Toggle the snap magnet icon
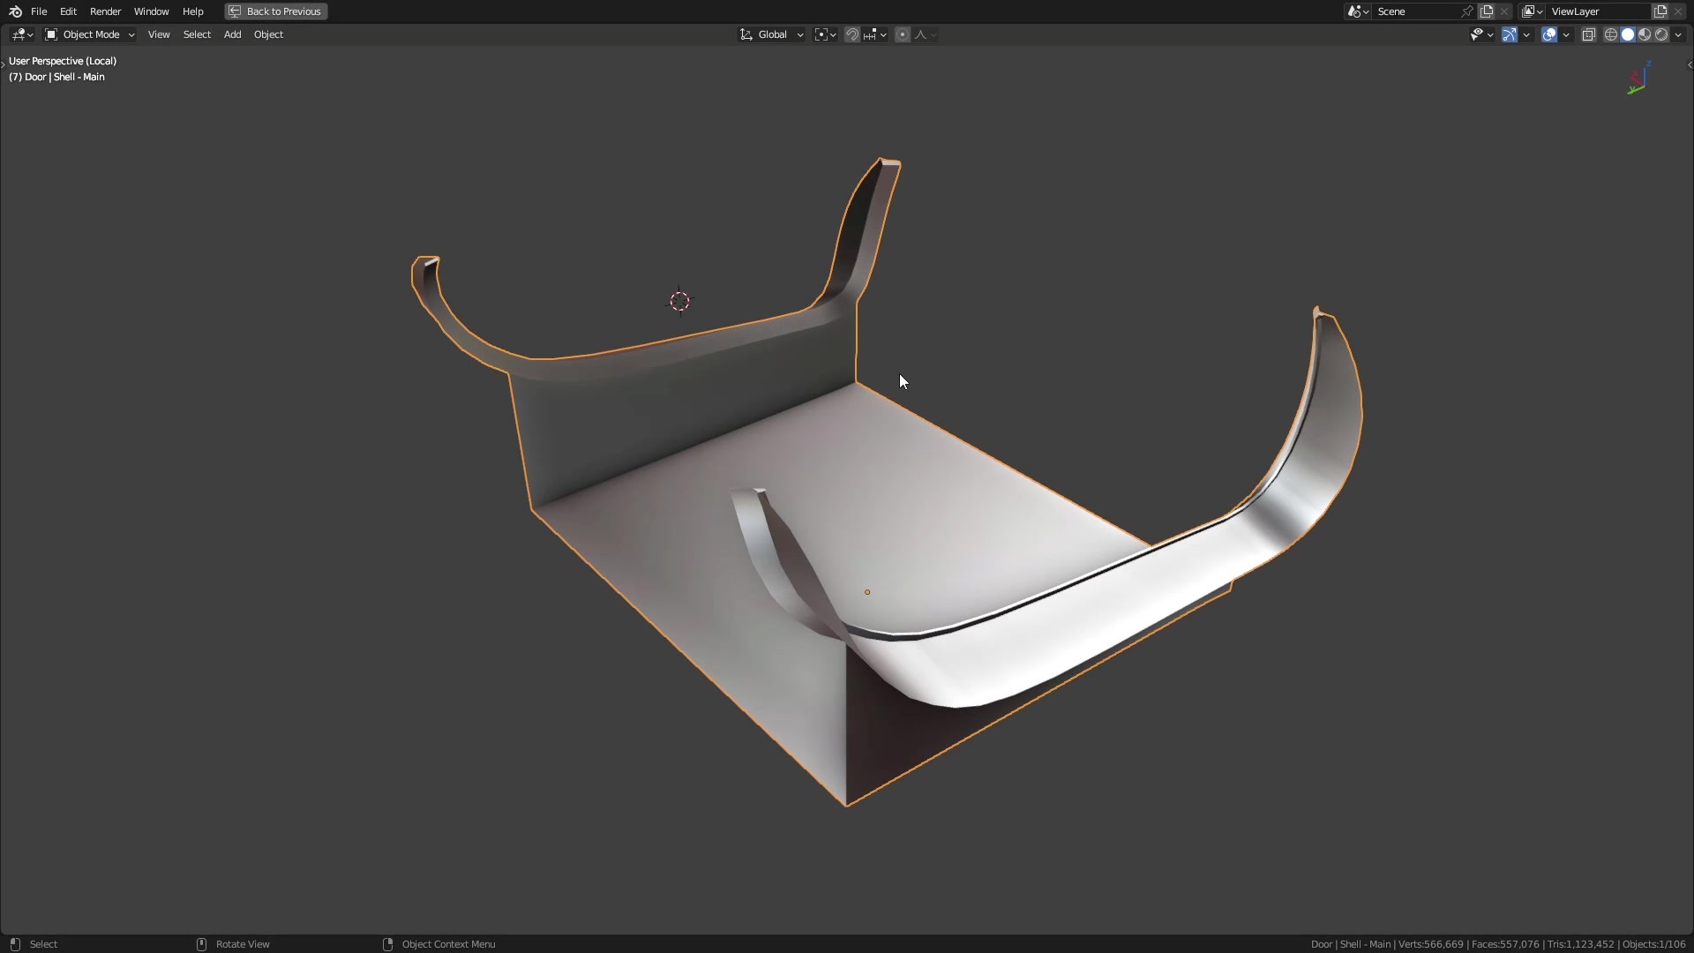Image resolution: width=1694 pixels, height=953 pixels. pos(852,34)
